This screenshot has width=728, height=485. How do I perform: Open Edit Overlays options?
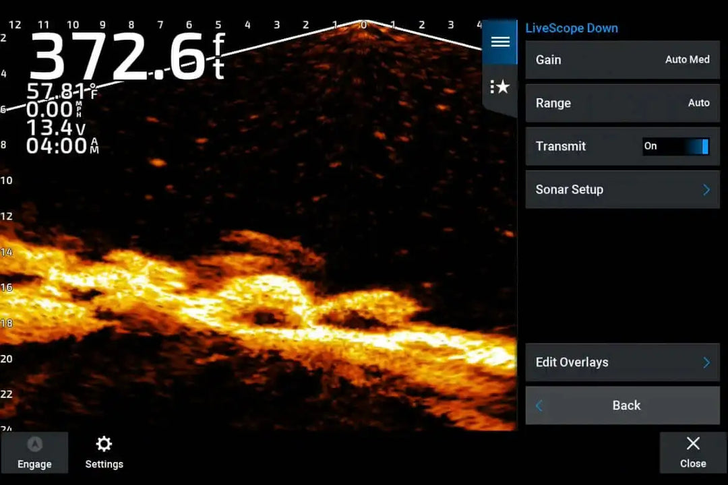click(x=621, y=362)
